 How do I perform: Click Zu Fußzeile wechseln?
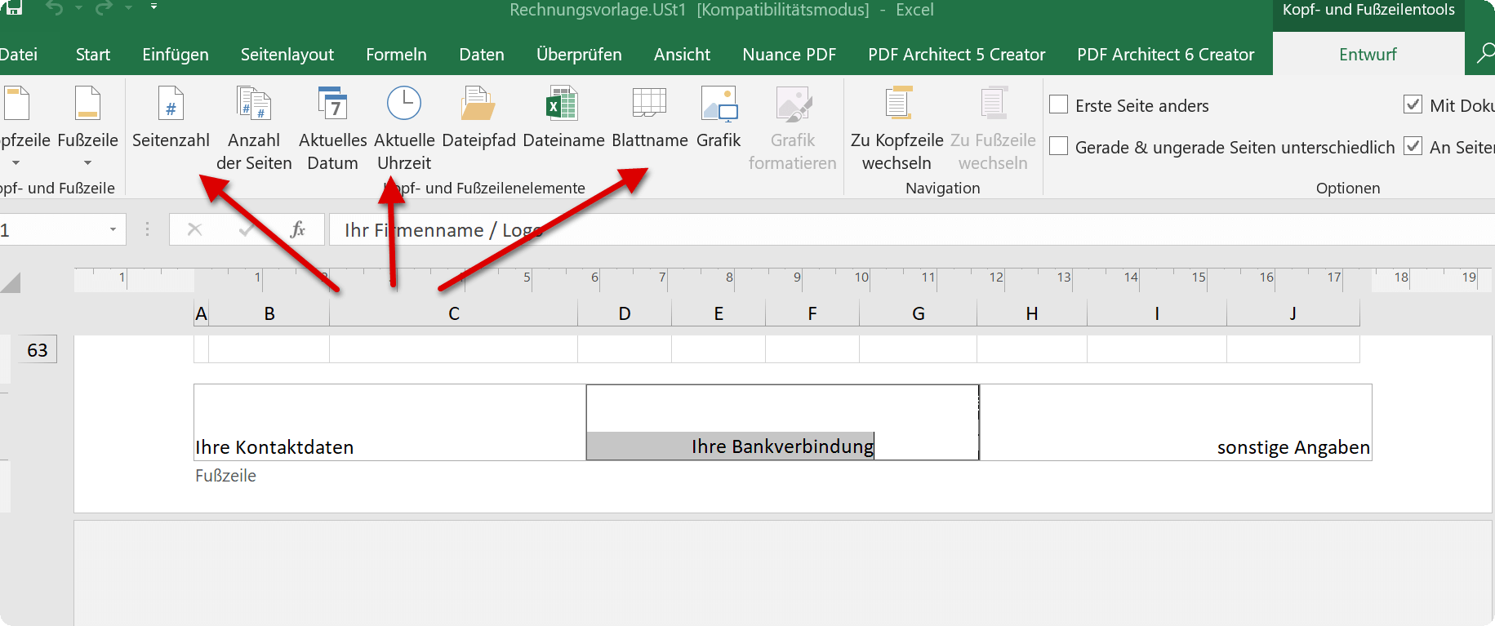(x=993, y=129)
